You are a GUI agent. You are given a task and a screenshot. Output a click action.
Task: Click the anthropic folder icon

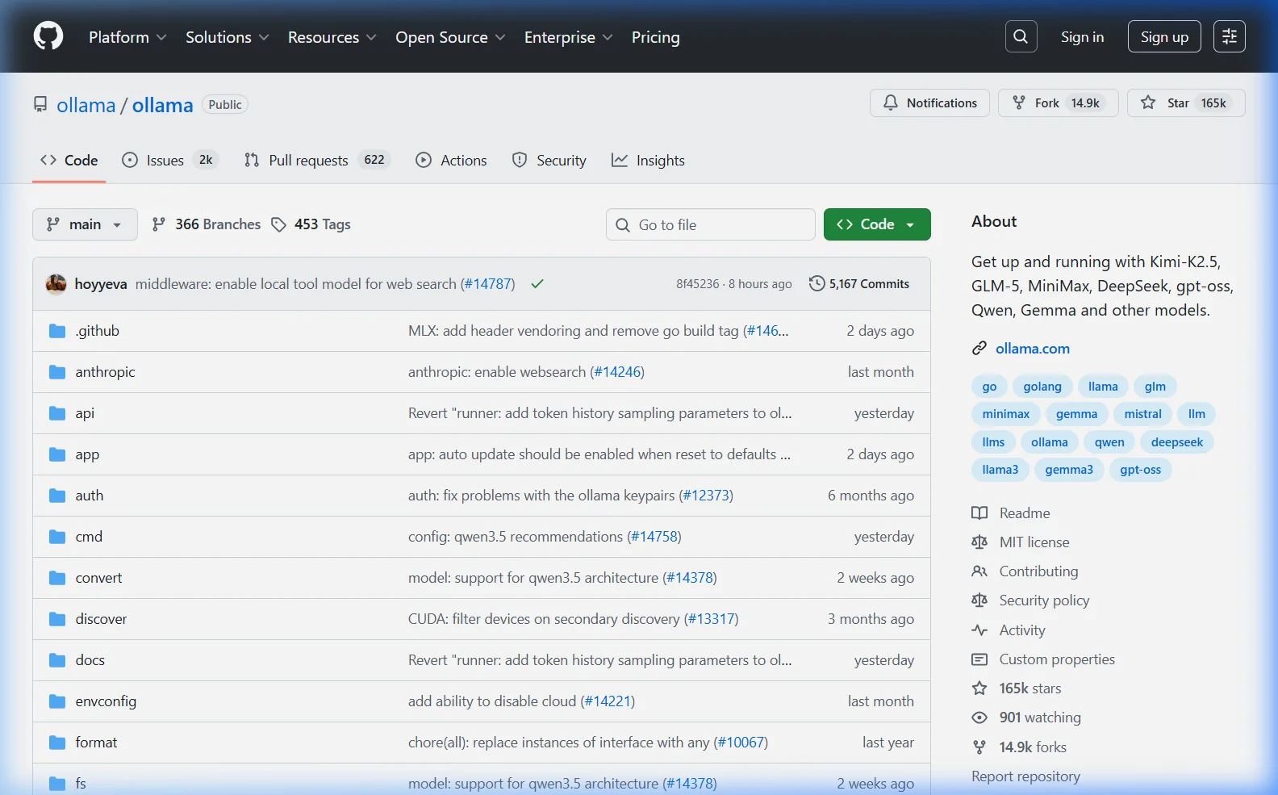tap(57, 372)
